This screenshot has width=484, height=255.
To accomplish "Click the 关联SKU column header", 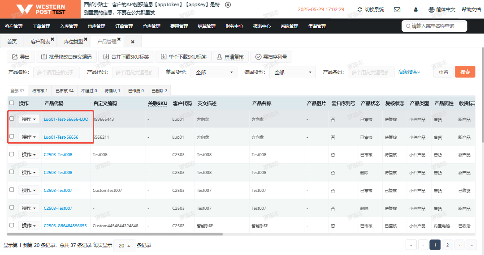I will [157, 103].
